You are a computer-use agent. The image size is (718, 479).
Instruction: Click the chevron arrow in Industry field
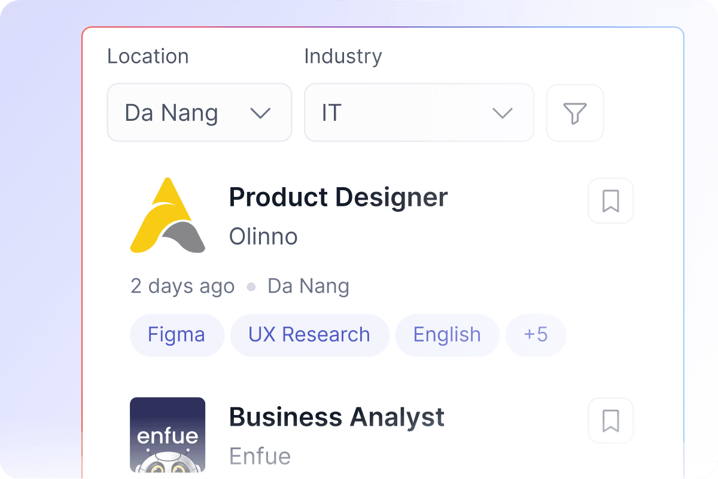coord(502,113)
